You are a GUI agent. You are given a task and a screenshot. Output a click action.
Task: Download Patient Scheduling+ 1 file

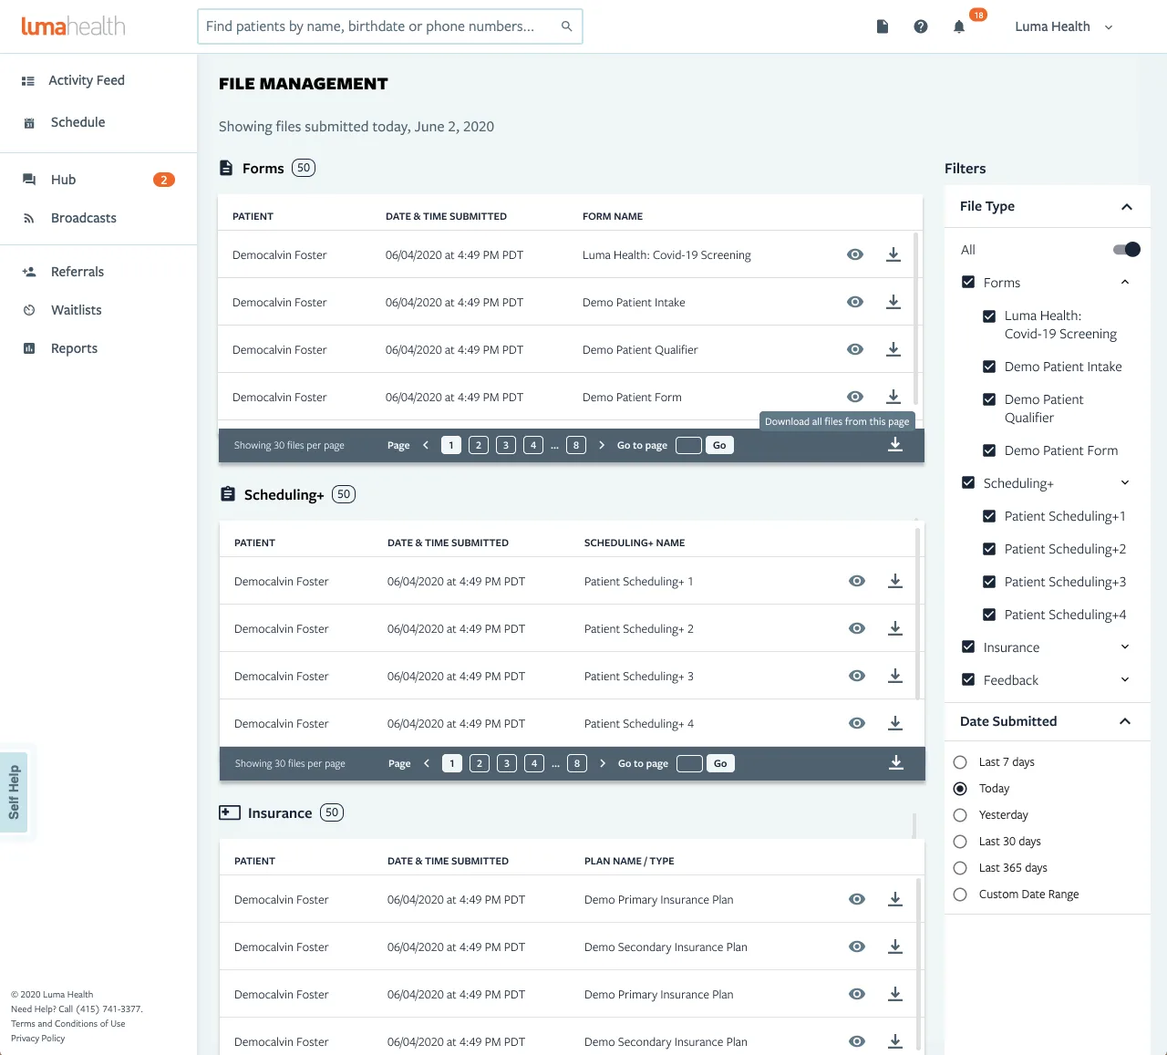coord(895,581)
